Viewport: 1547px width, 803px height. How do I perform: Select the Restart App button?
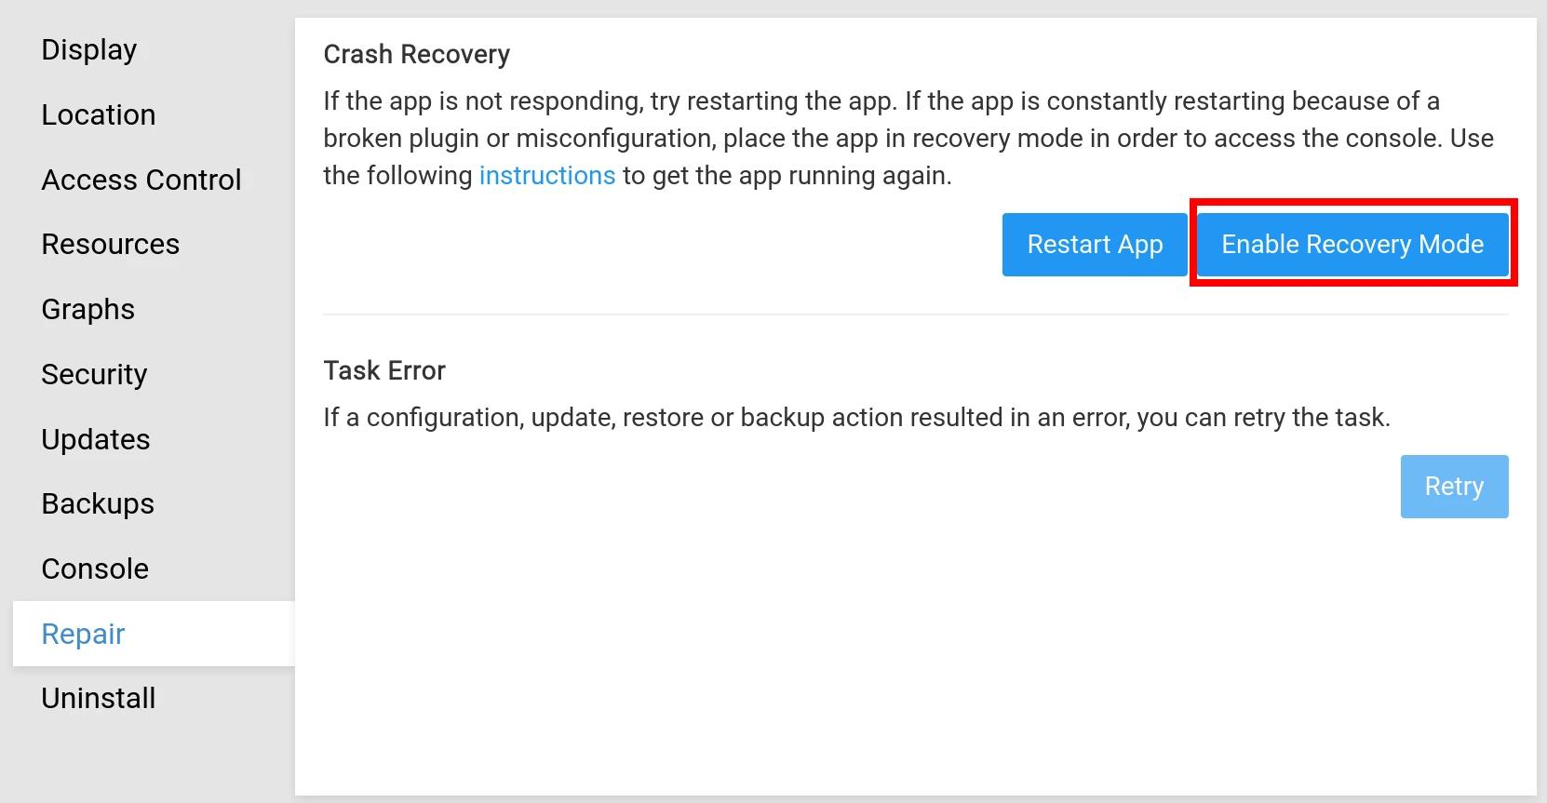(x=1095, y=244)
